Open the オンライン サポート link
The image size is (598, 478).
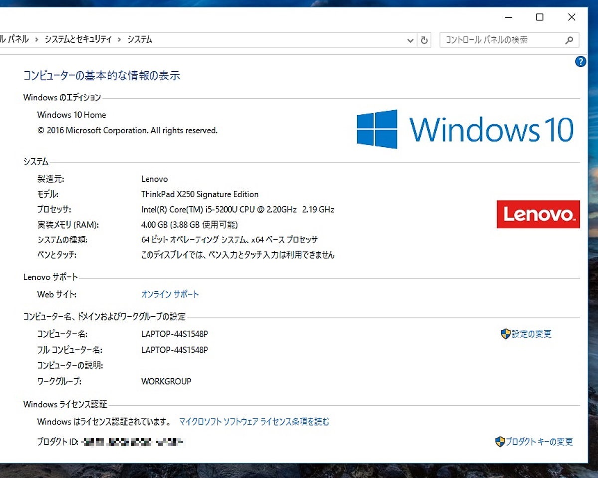tap(170, 294)
